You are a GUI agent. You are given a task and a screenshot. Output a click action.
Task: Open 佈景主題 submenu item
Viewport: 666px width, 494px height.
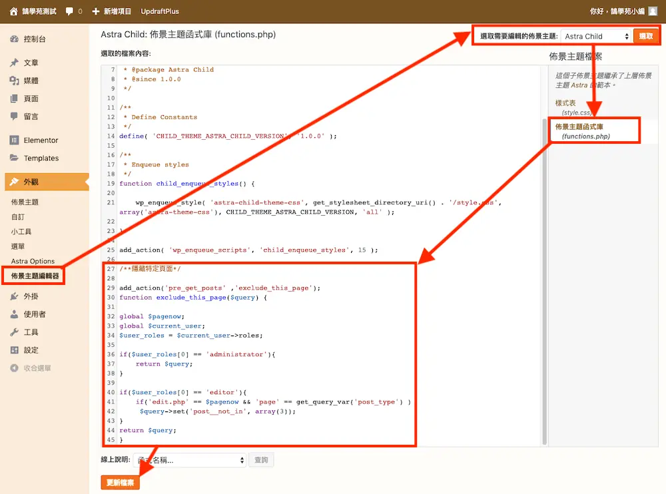(x=25, y=202)
